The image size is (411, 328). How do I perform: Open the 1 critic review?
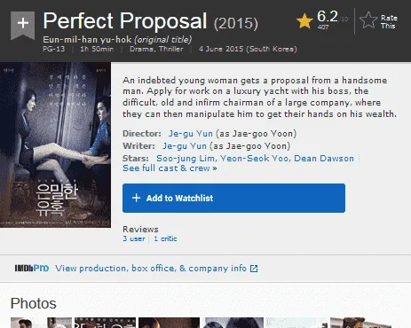[x=165, y=238]
